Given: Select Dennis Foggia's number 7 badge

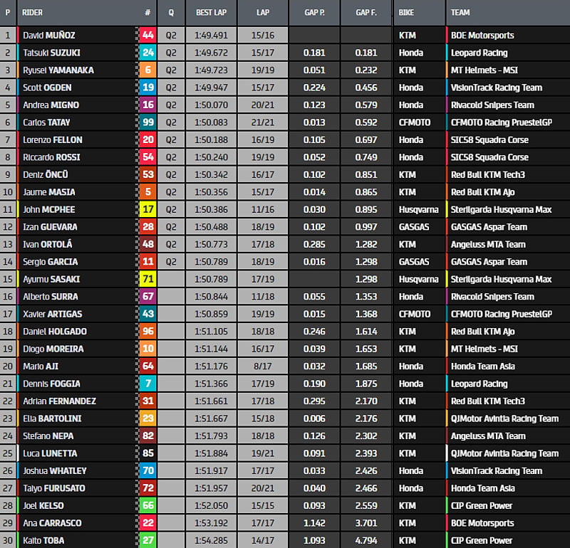Looking at the screenshot, I should coord(147,384).
